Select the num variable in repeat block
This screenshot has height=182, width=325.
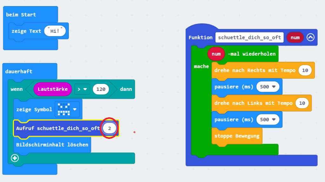pos(216,54)
